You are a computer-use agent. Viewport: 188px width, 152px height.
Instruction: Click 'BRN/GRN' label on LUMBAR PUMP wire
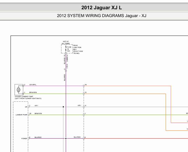point(38,114)
